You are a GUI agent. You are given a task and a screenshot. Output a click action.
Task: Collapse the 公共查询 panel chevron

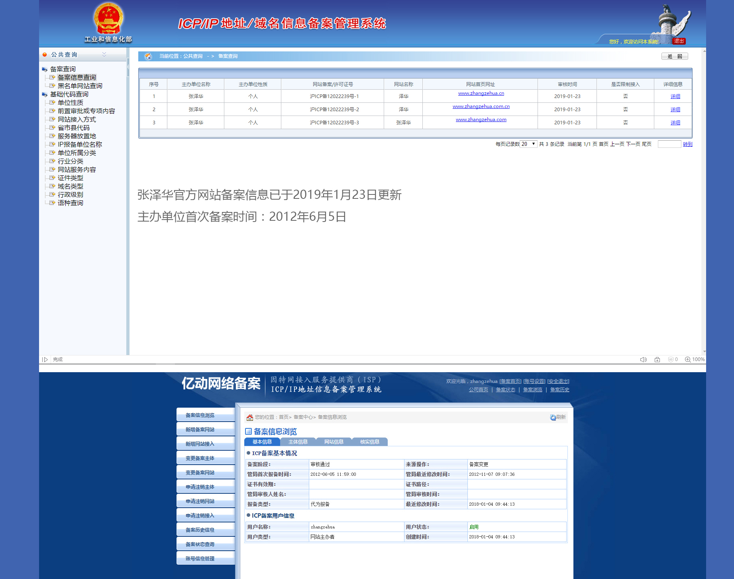click(104, 55)
